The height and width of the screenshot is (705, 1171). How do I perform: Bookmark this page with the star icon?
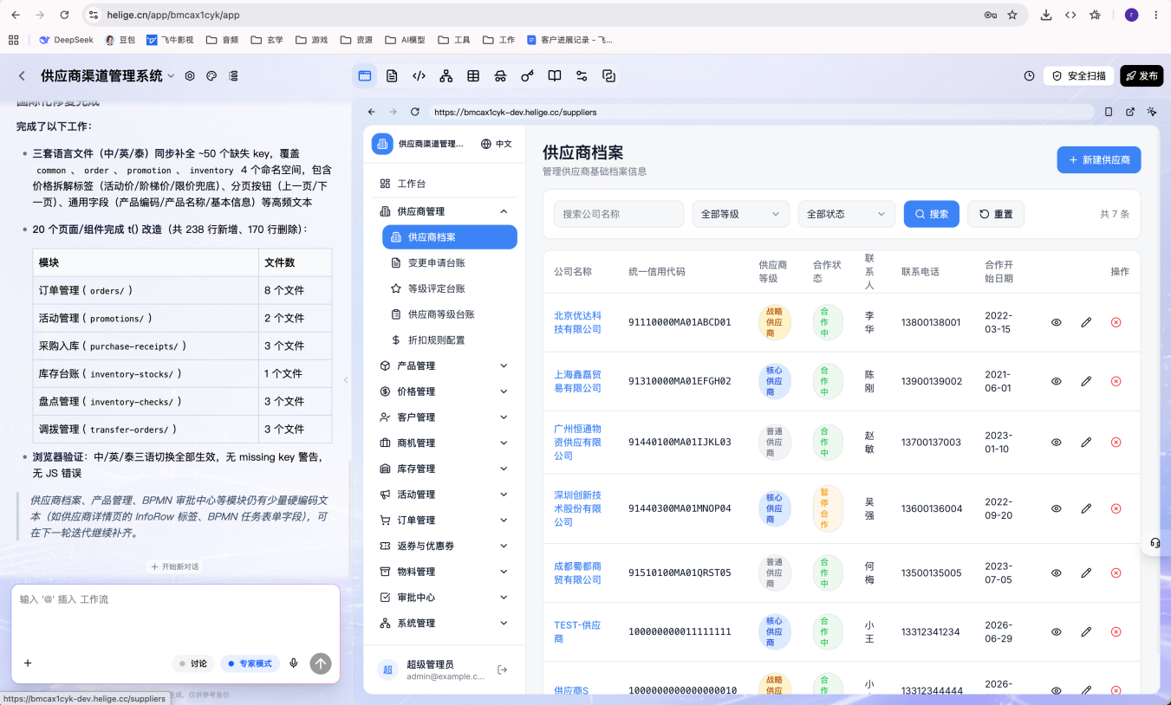click(1012, 15)
